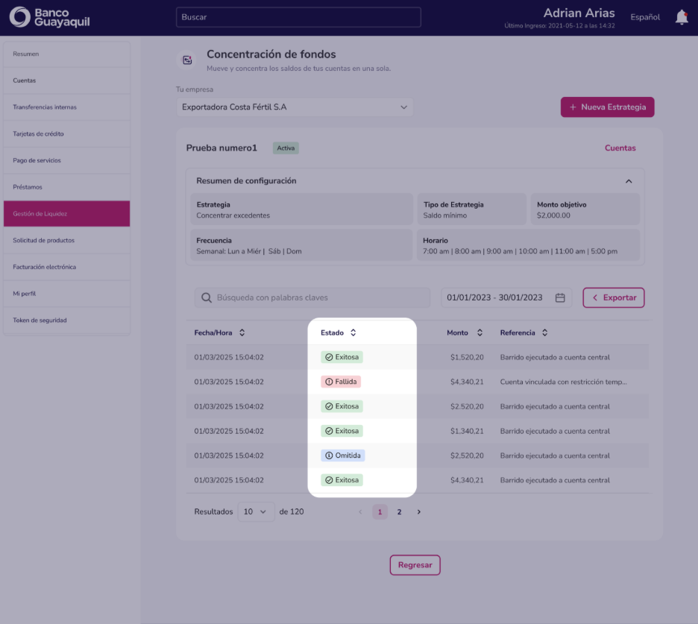
Task: Sort by Monto column arrows
Action: pyautogui.click(x=480, y=333)
